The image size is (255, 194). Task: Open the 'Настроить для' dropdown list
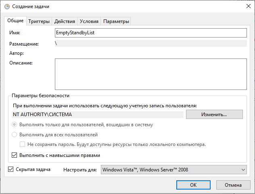coord(173,170)
